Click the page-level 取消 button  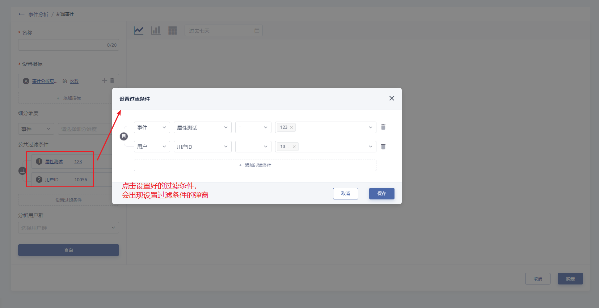(538, 279)
